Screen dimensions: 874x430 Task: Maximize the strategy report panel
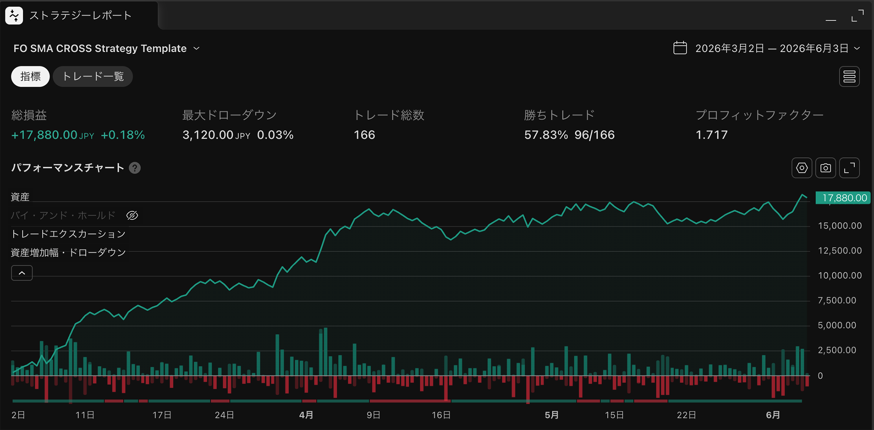coord(857,16)
